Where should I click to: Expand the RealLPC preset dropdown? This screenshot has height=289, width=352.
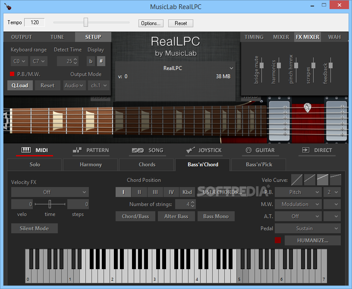231,68
